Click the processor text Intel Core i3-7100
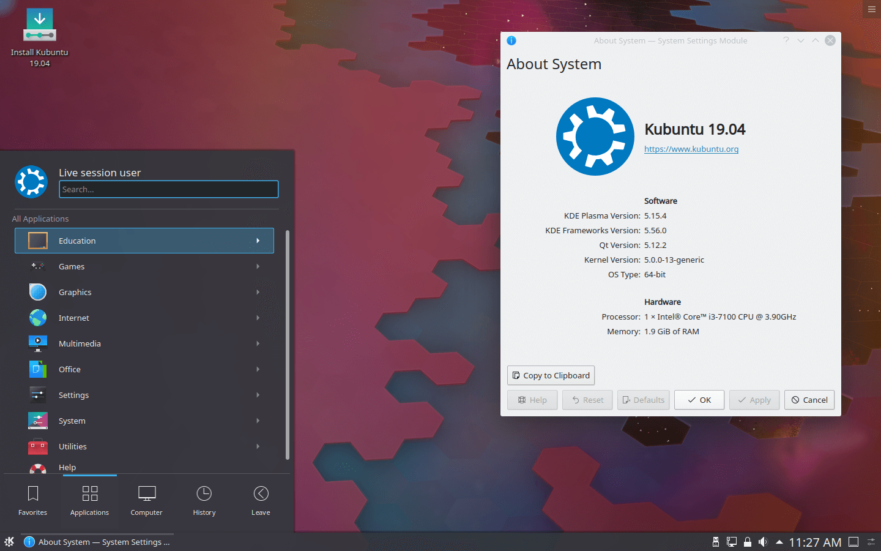 720,317
